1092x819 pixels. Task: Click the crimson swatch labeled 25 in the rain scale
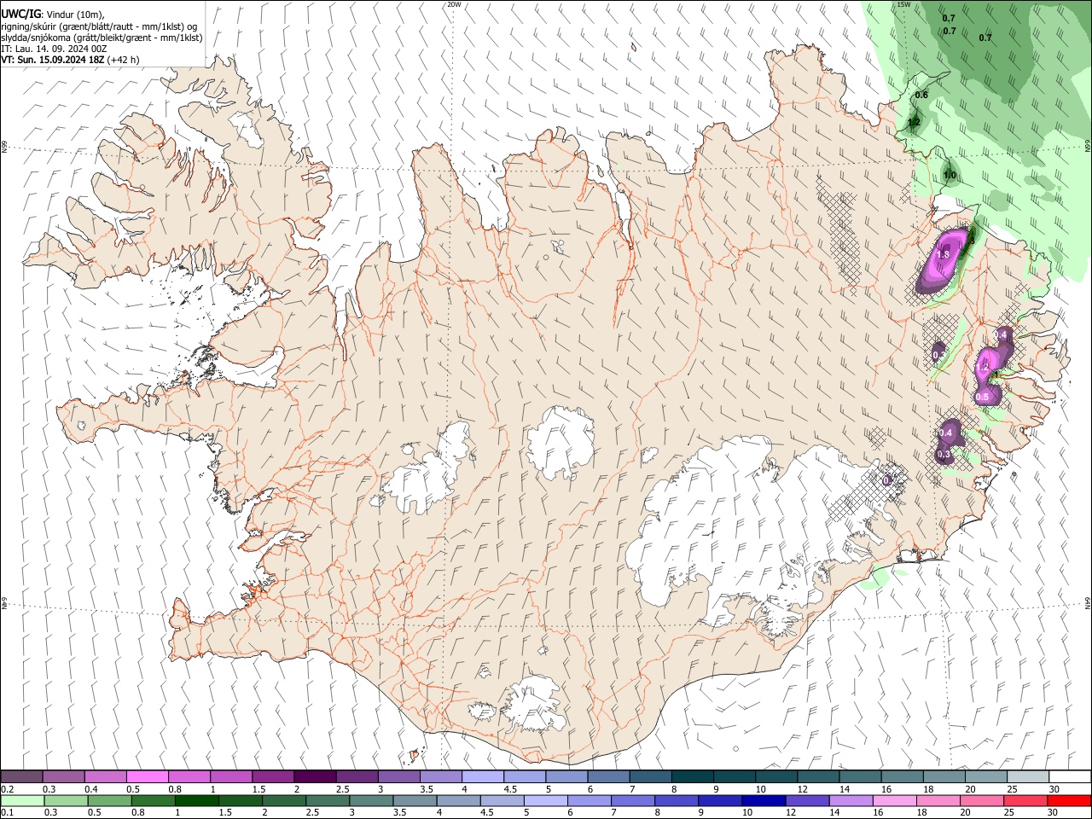1025,800
